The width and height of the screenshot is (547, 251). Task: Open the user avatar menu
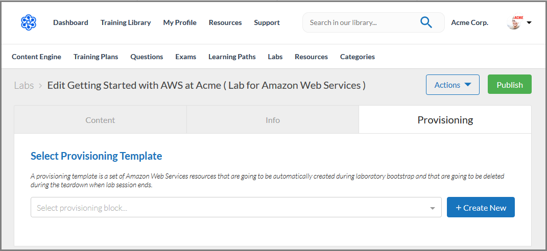(515, 22)
